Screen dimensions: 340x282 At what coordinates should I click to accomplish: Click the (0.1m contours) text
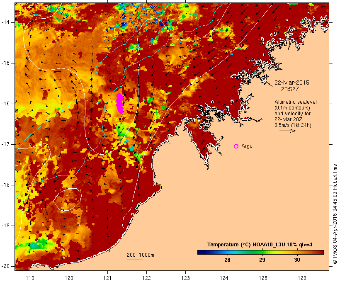click(x=292, y=108)
